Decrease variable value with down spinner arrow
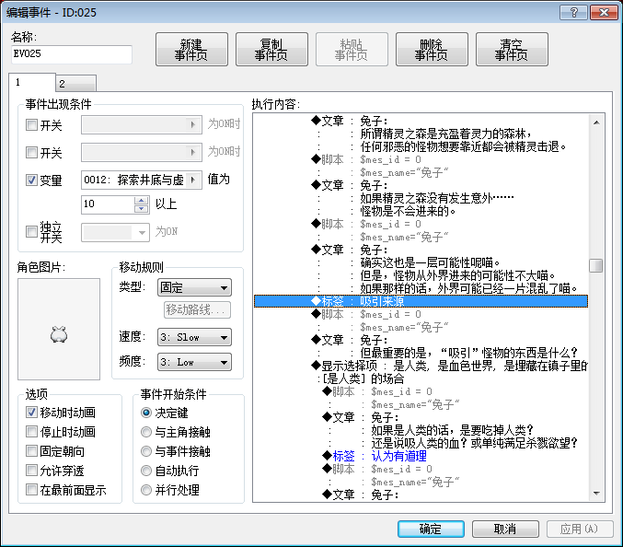 pos(141,209)
